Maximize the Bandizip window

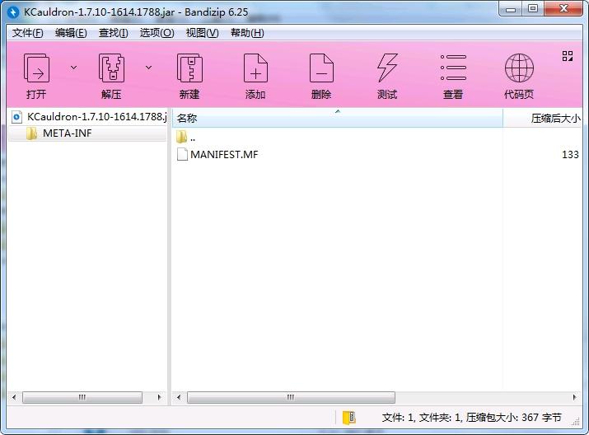[533, 9]
